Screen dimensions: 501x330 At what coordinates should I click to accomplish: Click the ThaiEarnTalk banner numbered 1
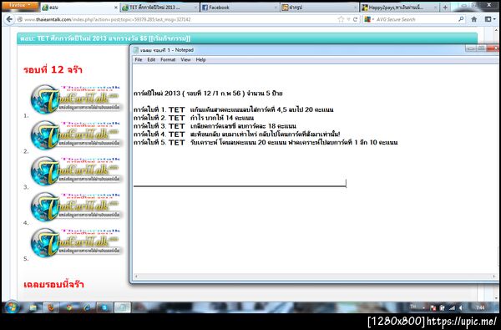pos(75,99)
